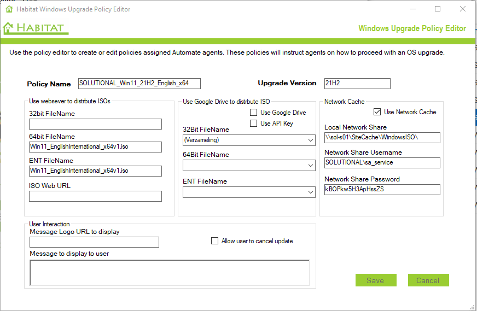The image size is (477, 311).
Task: Click the Windows Upgrade Policy Editor heading
Action: pos(412,28)
